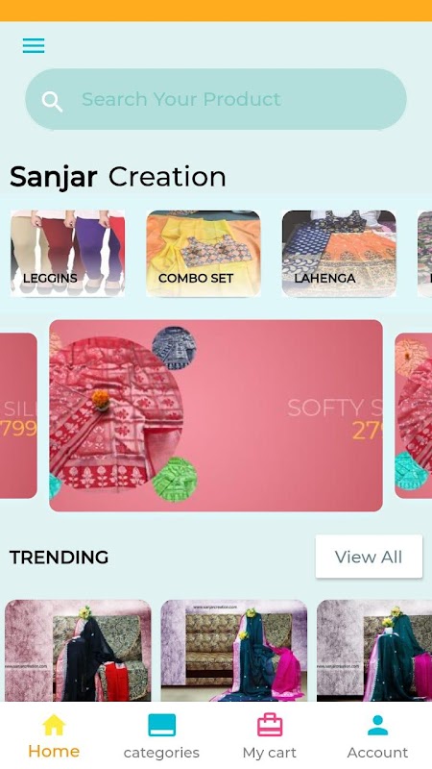Tap the Account person icon
The image size is (432, 769).
tap(377, 726)
